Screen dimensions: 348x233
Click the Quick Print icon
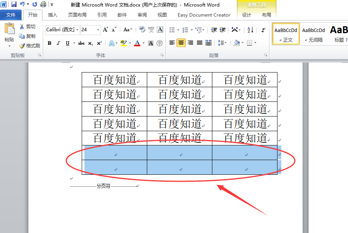[x=43, y=4]
